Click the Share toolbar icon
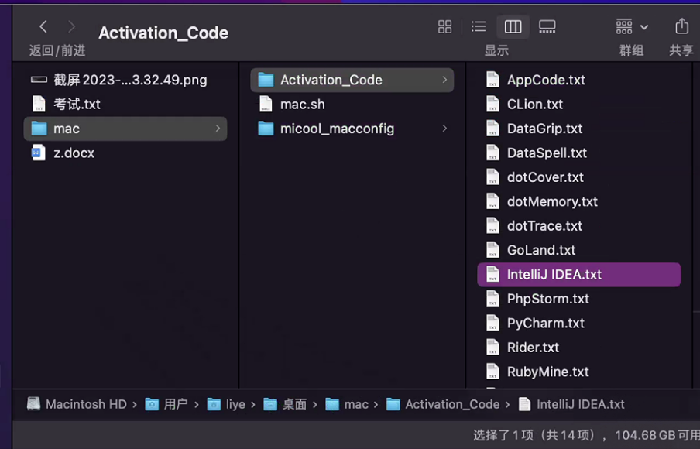The height and width of the screenshot is (449, 700). tap(681, 27)
